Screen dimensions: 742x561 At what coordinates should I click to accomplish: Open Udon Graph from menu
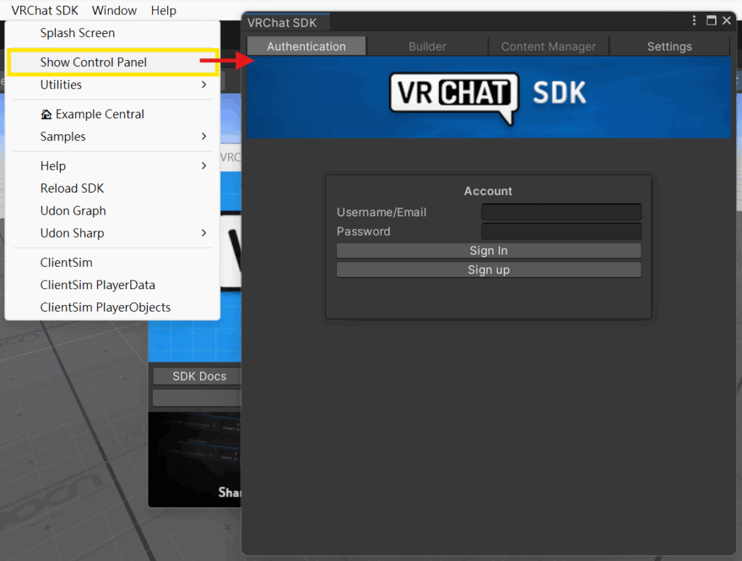coord(73,211)
